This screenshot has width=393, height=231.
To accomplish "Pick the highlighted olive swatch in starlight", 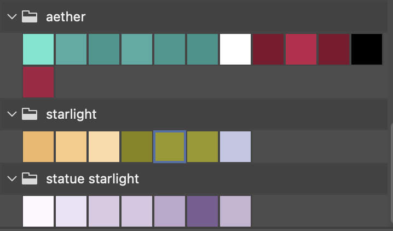I will tap(170, 147).
